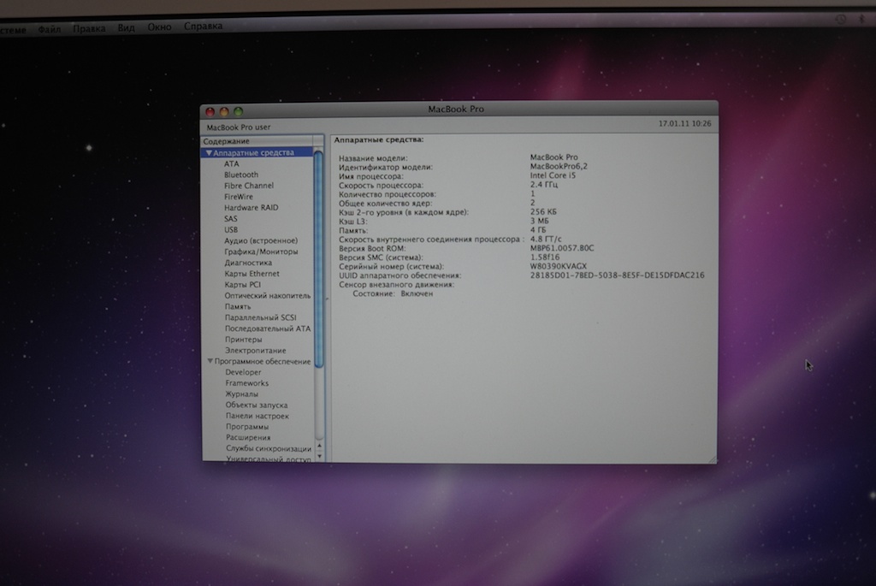
Task: Select Расширения entry
Action: 248,437
